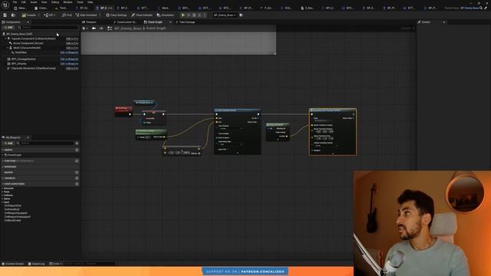Open the Asset menu
Image resolution: width=491 pixels, height=276 pixels.
[33, 2]
